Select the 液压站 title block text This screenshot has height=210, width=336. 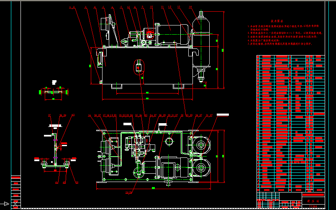(x=313, y=200)
